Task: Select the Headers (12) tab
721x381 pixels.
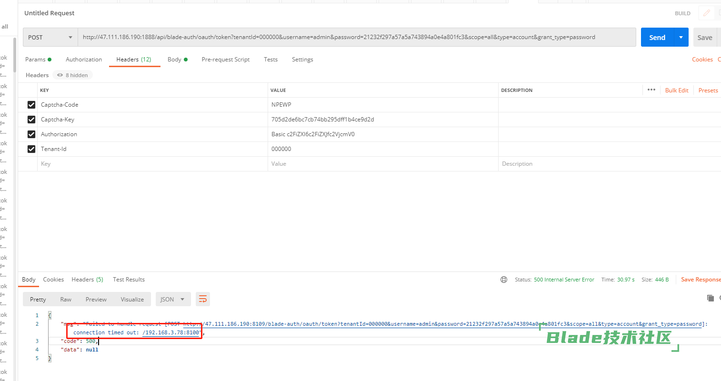Action: click(134, 60)
